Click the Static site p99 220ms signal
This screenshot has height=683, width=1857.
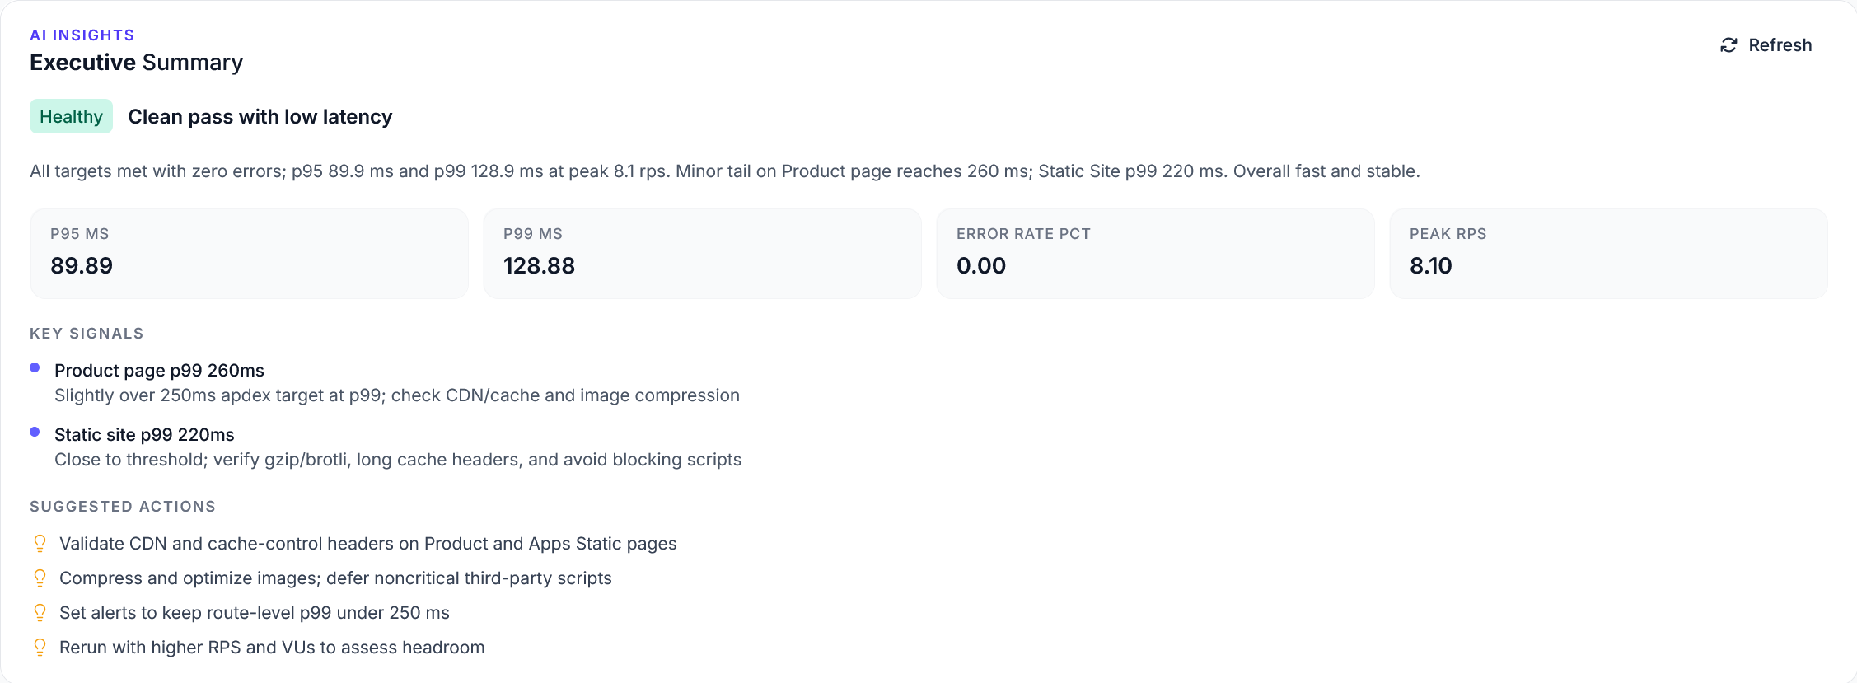144,435
